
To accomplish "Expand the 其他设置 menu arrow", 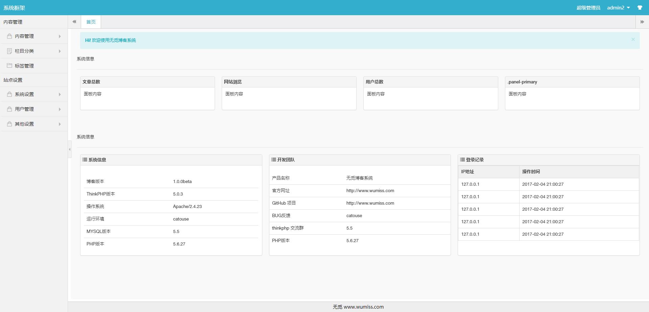I will tap(60, 124).
